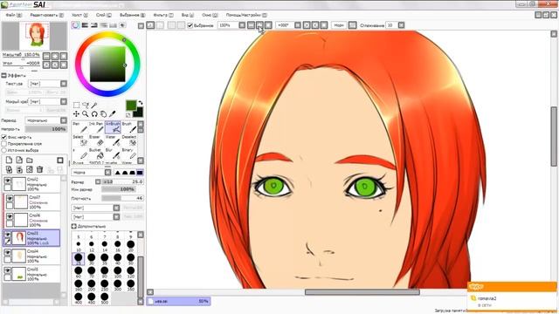Pick the move layer tool
559x314 pixels.
click(76, 114)
